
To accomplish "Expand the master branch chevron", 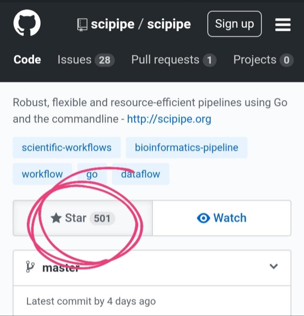I will pyautogui.click(x=274, y=266).
